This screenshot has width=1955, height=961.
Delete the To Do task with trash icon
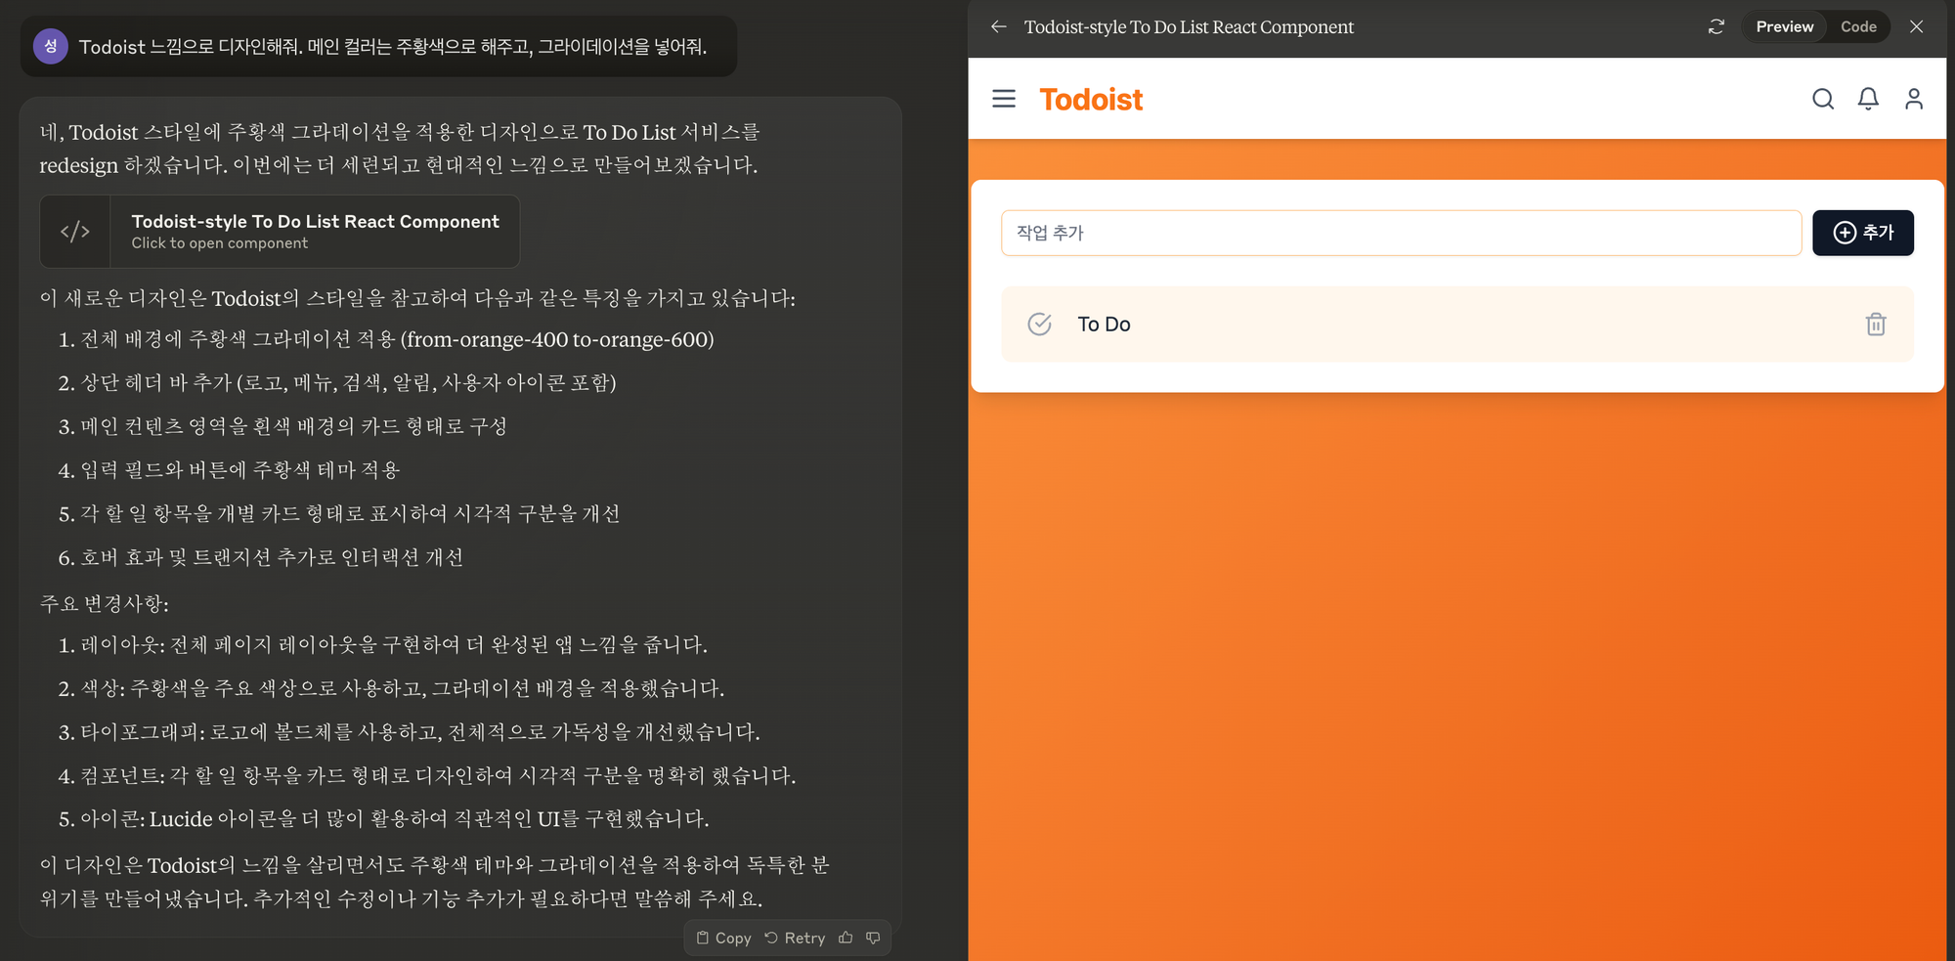1876,325
